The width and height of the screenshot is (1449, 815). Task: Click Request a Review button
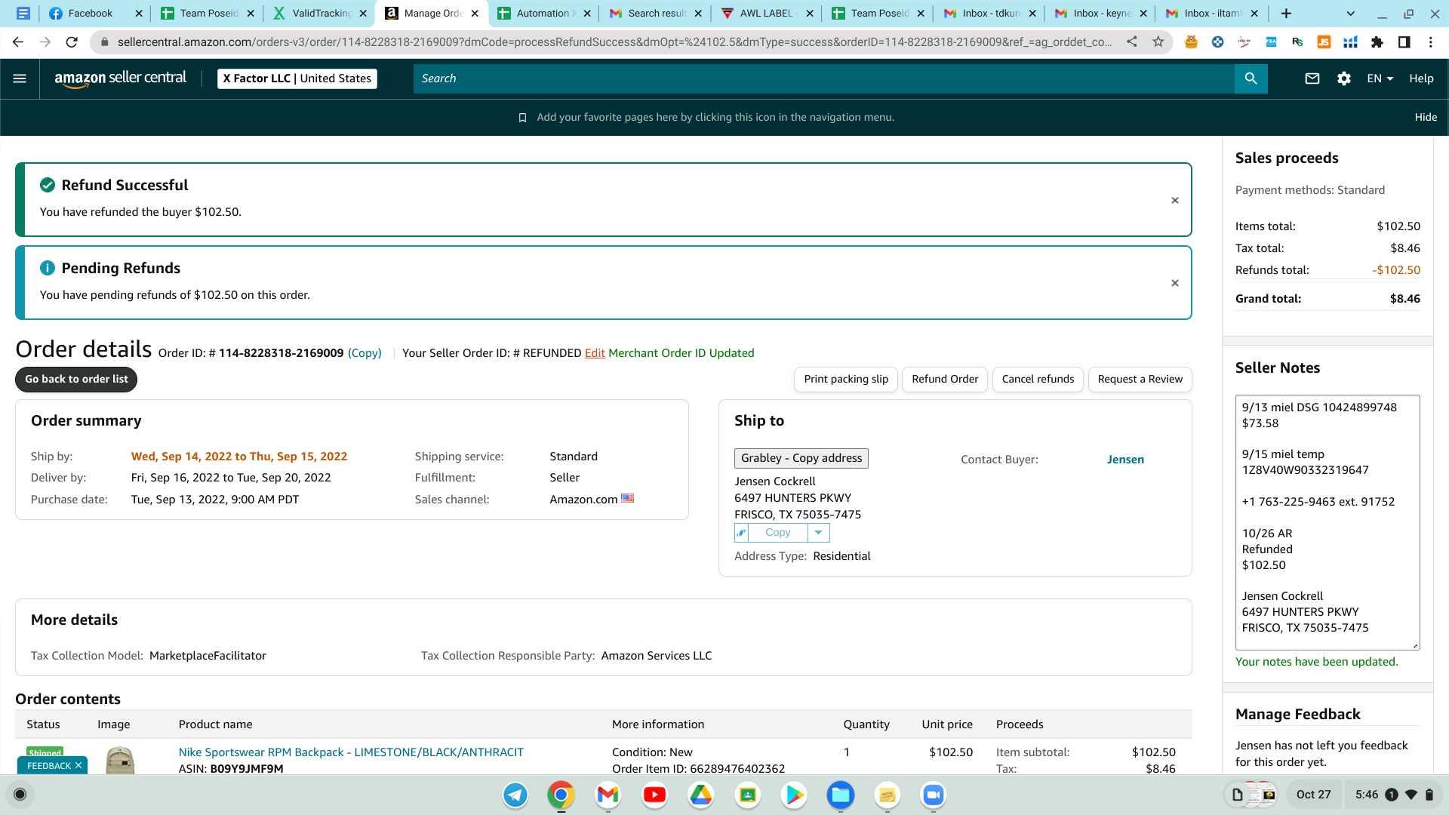tap(1140, 380)
